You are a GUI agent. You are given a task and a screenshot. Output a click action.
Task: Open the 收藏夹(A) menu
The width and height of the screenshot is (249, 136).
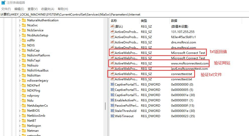coord(47,9)
